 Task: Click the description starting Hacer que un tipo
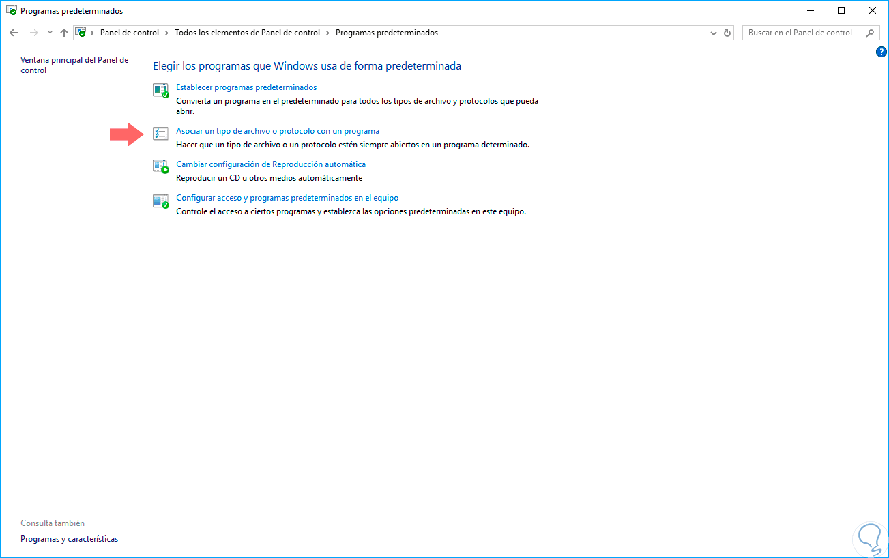pyautogui.click(x=353, y=145)
